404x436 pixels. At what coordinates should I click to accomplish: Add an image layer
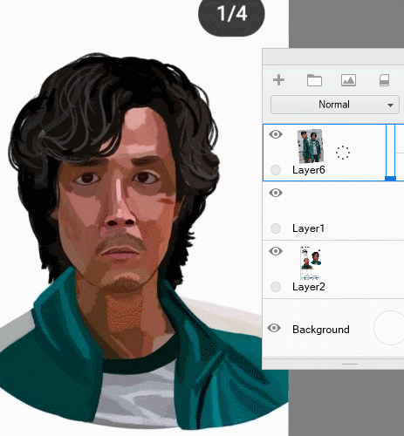(x=348, y=80)
